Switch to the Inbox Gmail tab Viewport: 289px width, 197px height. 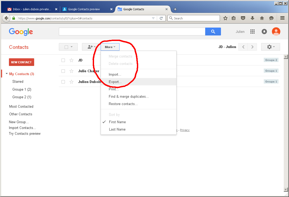tap(32, 9)
